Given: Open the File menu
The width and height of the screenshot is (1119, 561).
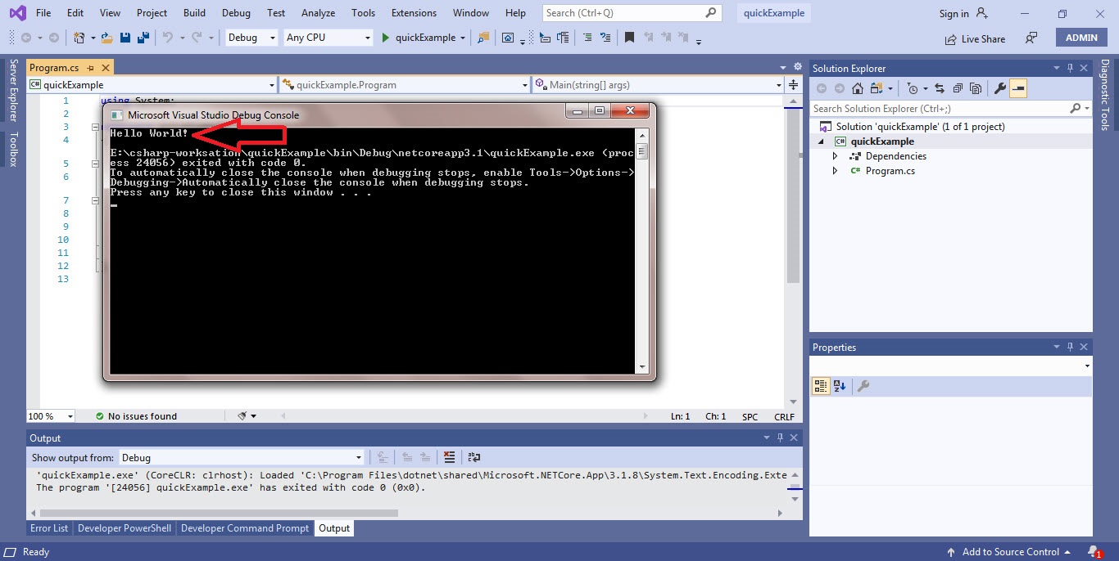Looking at the screenshot, I should [43, 13].
